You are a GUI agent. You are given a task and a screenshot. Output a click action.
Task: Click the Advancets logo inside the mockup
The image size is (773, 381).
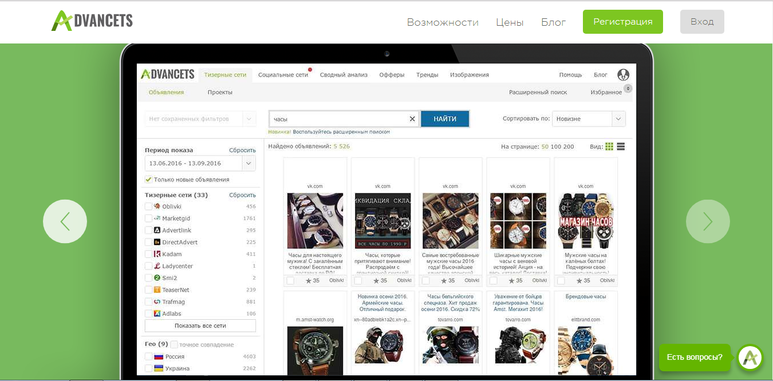click(168, 74)
